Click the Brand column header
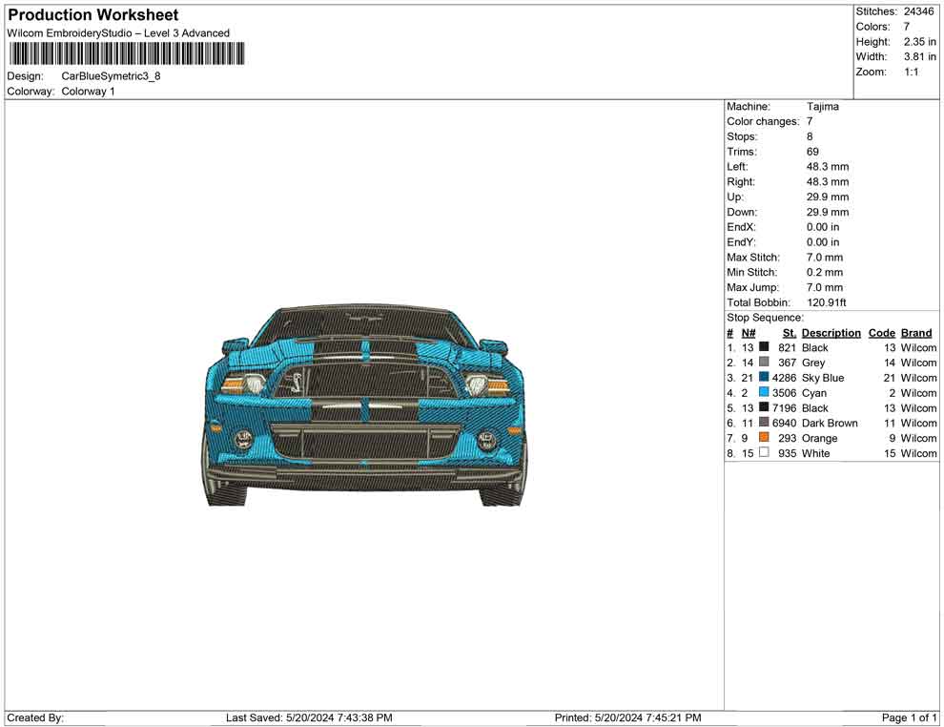 click(915, 332)
